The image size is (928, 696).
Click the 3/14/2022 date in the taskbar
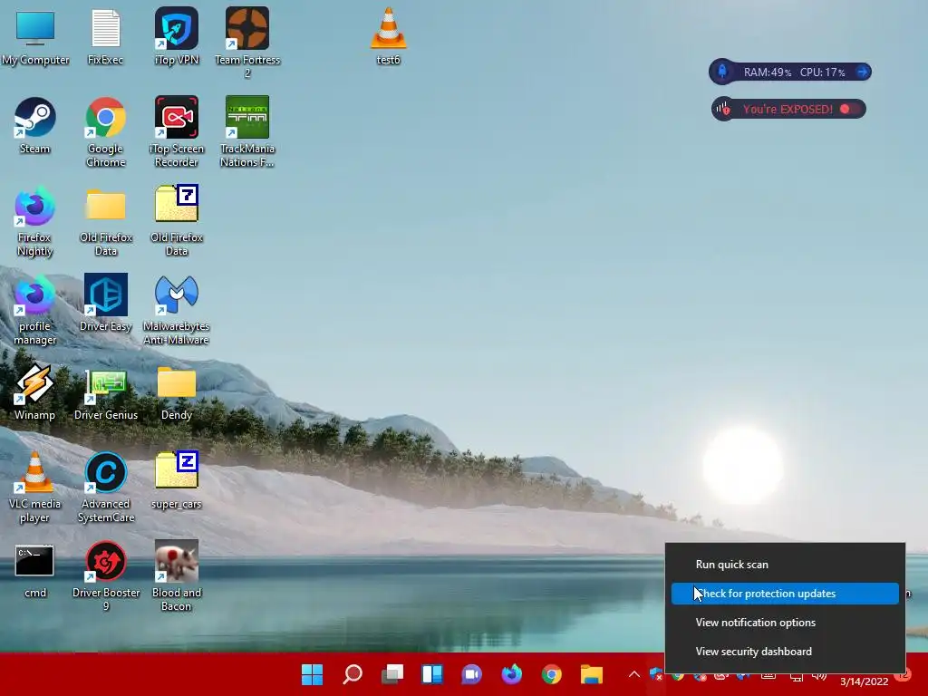pos(864,681)
